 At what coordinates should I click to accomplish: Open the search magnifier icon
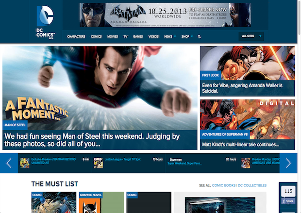(199, 37)
